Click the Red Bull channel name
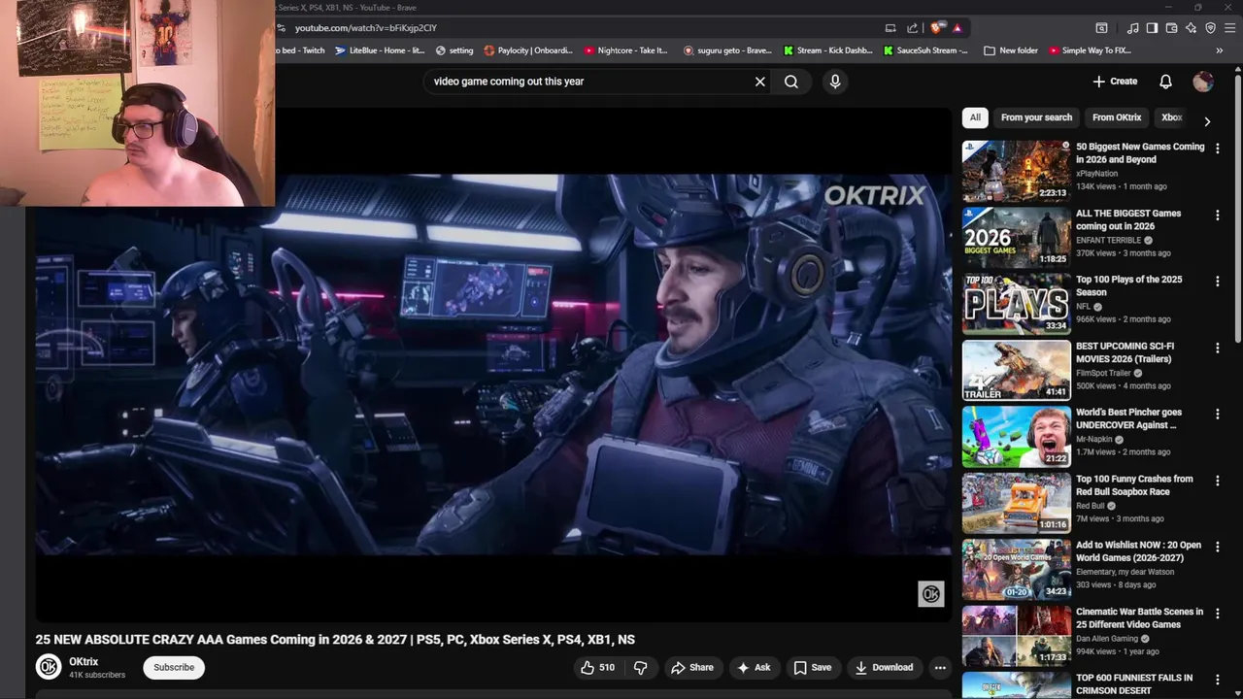This screenshot has width=1243, height=699. tap(1091, 506)
